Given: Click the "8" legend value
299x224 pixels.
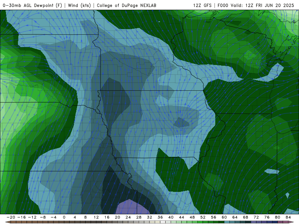Looking at the screenshot, I should point(86,217).
